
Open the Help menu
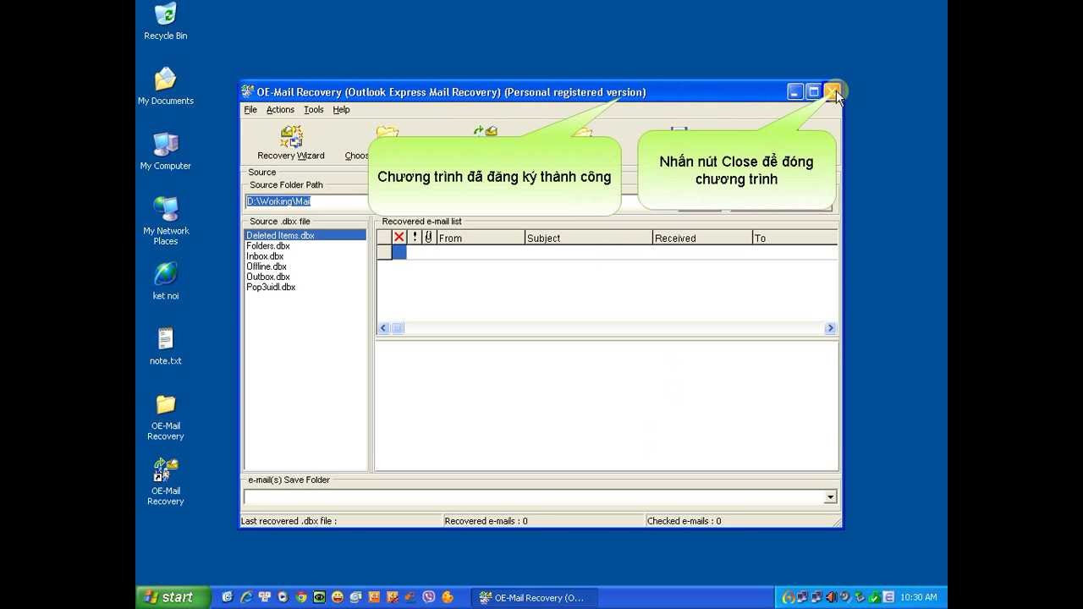point(341,110)
